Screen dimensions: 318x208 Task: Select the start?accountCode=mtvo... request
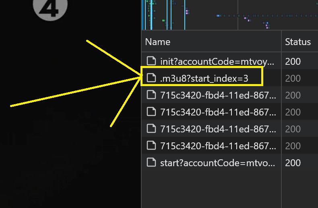[x=217, y=163]
